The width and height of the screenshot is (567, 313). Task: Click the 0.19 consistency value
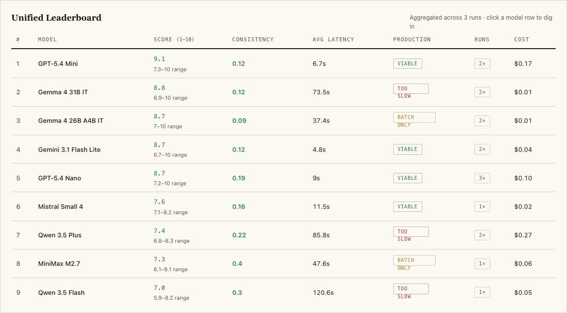239,178
